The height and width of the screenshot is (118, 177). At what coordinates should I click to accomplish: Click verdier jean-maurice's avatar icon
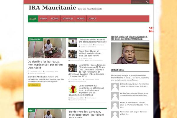pos(115,96)
